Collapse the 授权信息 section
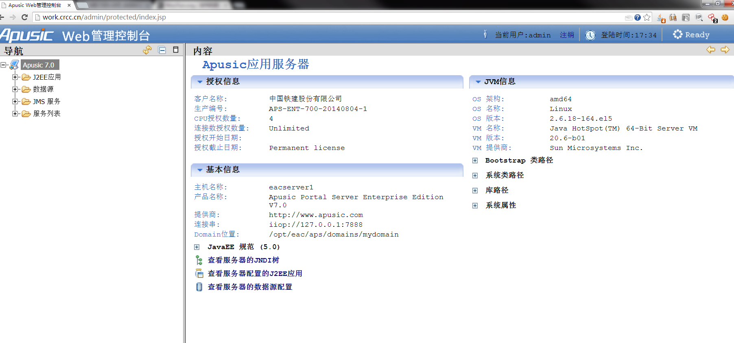The height and width of the screenshot is (343, 734). [200, 82]
